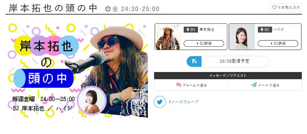Click the pink chat bubble icon
The height and width of the screenshot is (134, 307).
[179, 85]
